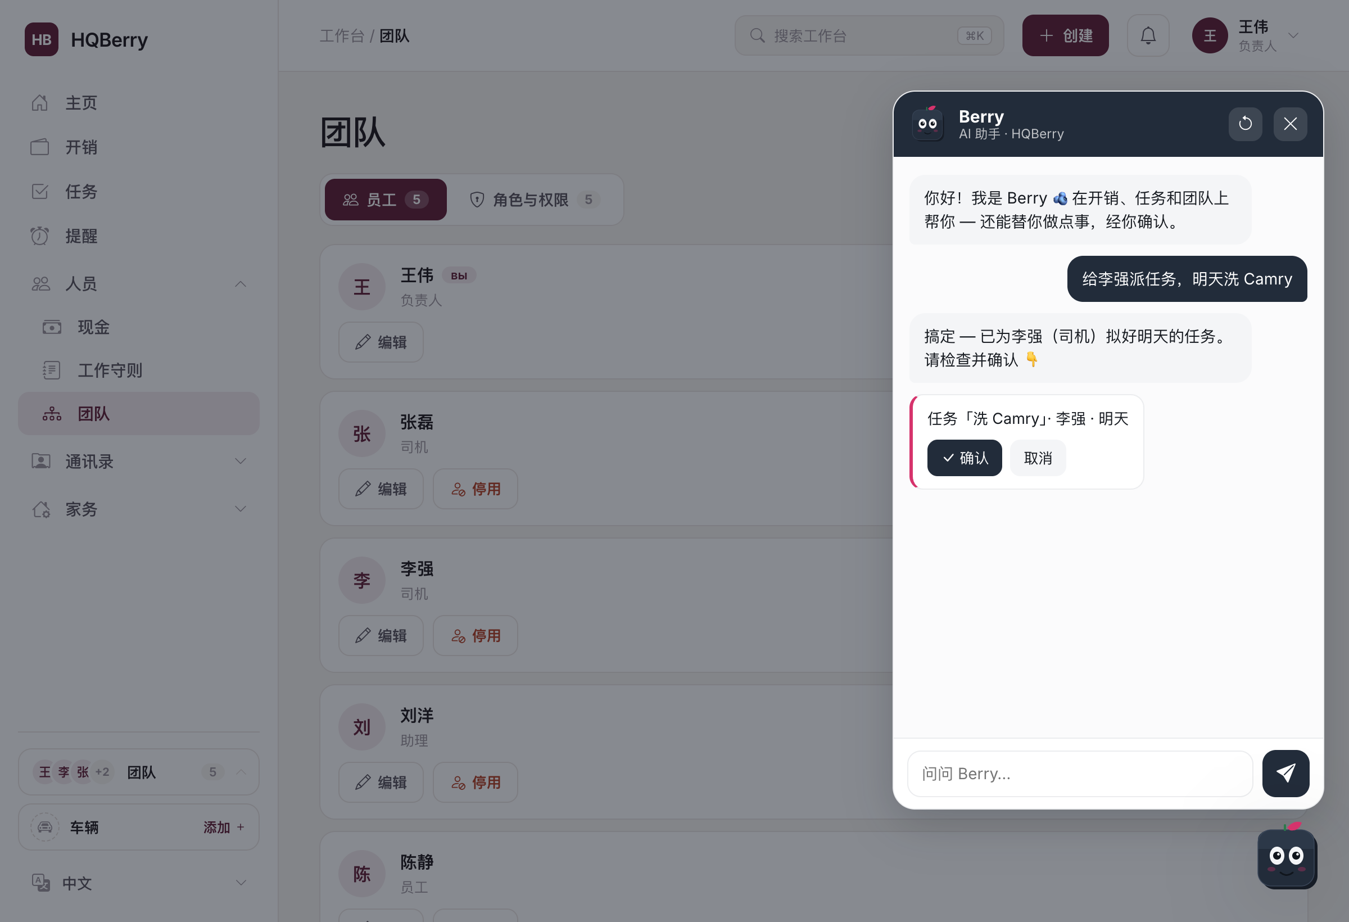Open the 任务 tasks section
1349x922 pixels.
tap(139, 192)
